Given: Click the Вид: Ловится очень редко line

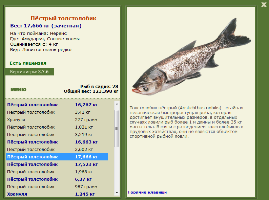Looking at the screenshot, I should coord(41,50).
